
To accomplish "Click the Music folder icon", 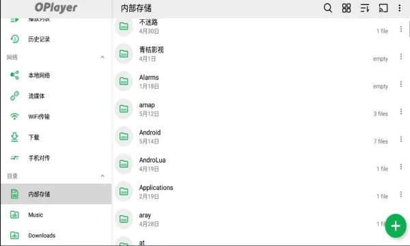I will pyautogui.click(x=14, y=215).
